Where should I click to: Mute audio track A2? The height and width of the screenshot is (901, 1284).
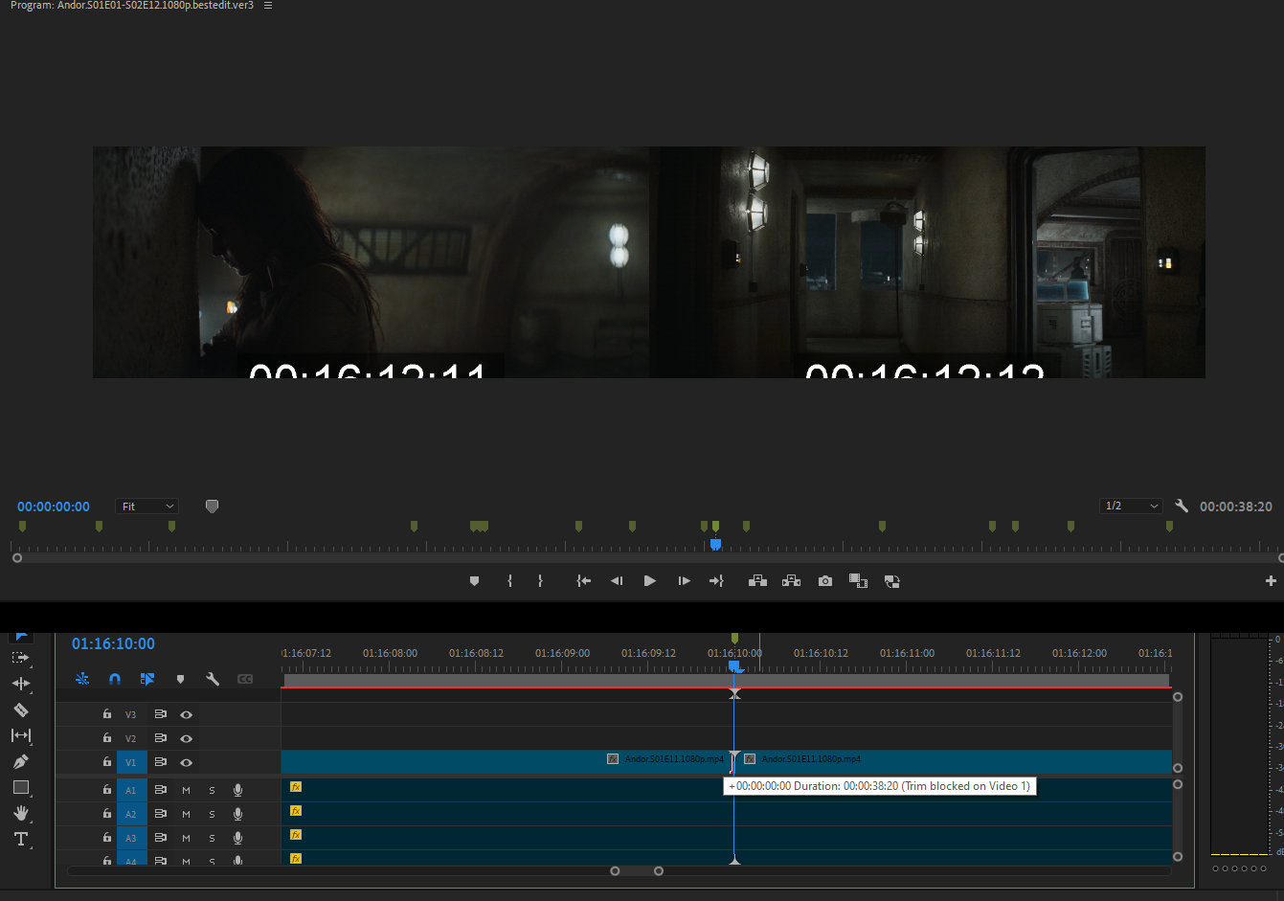coord(186,814)
